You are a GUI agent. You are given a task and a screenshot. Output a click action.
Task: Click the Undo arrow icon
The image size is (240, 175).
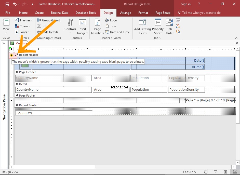(15, 4)
